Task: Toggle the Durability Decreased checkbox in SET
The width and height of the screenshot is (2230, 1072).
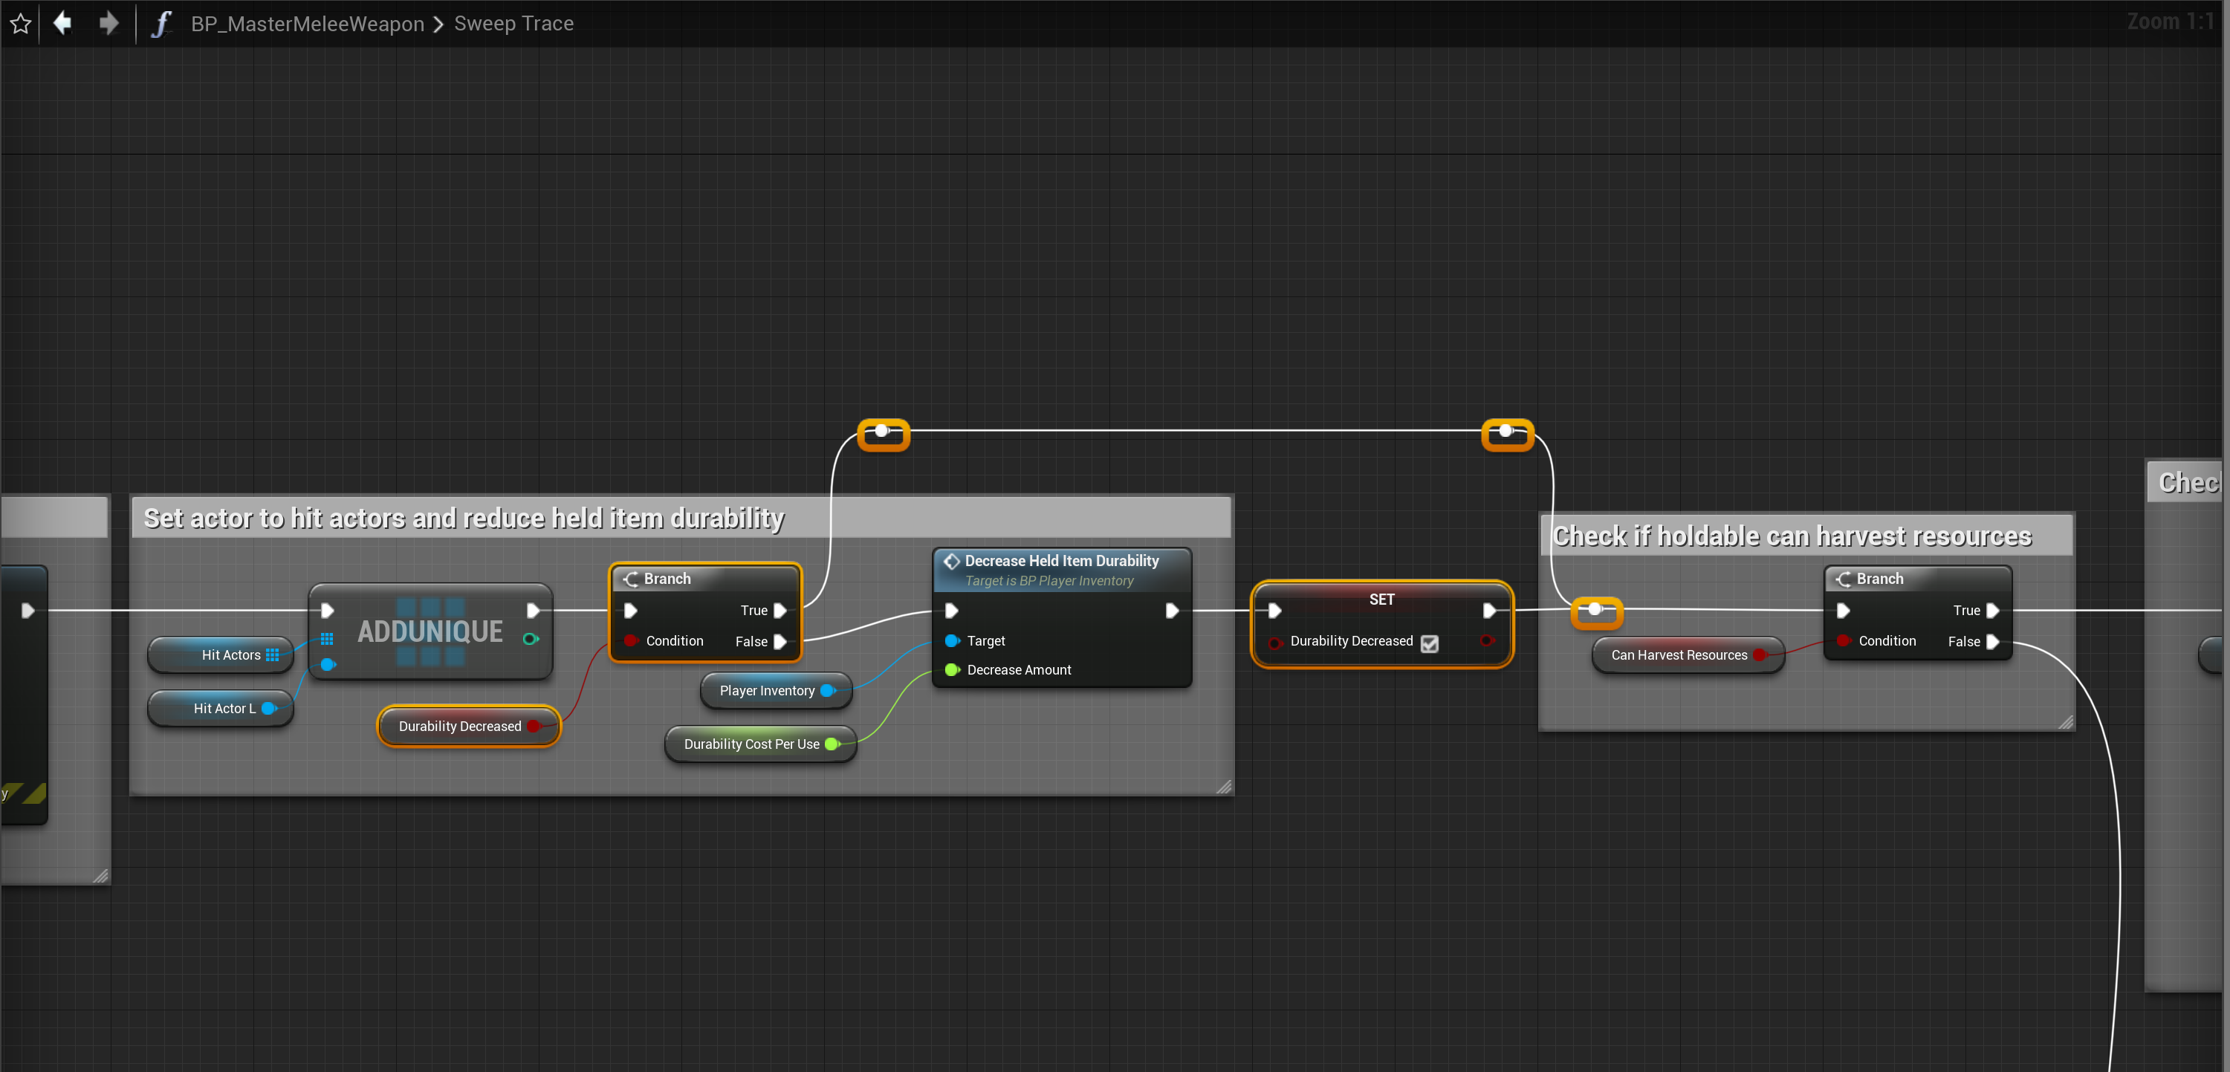Action: coord(1429,643)
